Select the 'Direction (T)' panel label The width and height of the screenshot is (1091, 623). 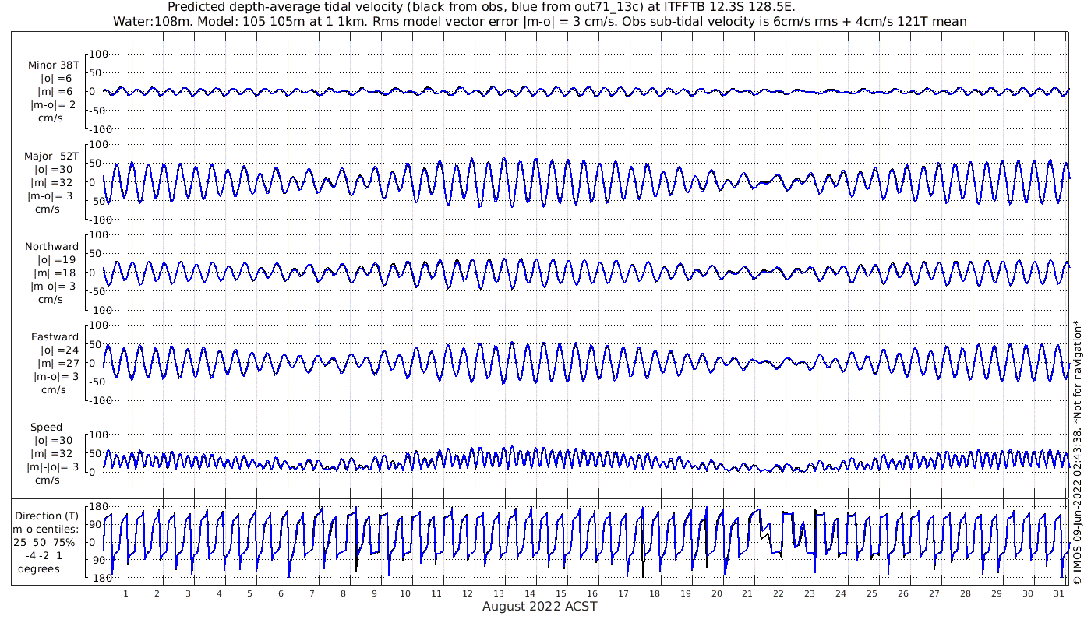tap(48, 516)
